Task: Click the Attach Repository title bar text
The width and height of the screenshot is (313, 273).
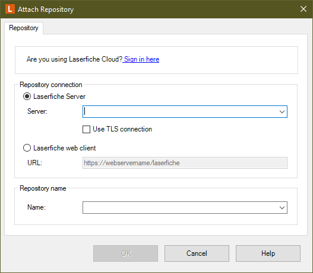Action: 46,9
